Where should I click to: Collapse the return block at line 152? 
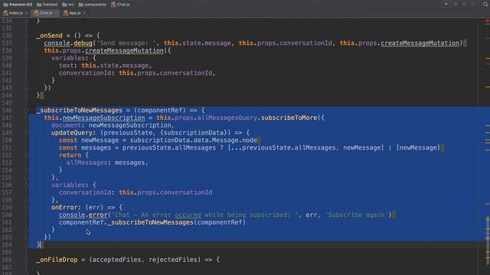[27, 155]
